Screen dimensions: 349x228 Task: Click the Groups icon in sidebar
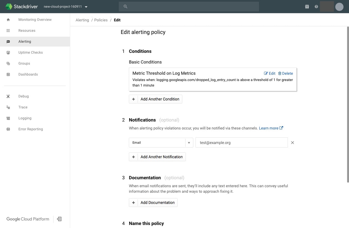[8, 64]
